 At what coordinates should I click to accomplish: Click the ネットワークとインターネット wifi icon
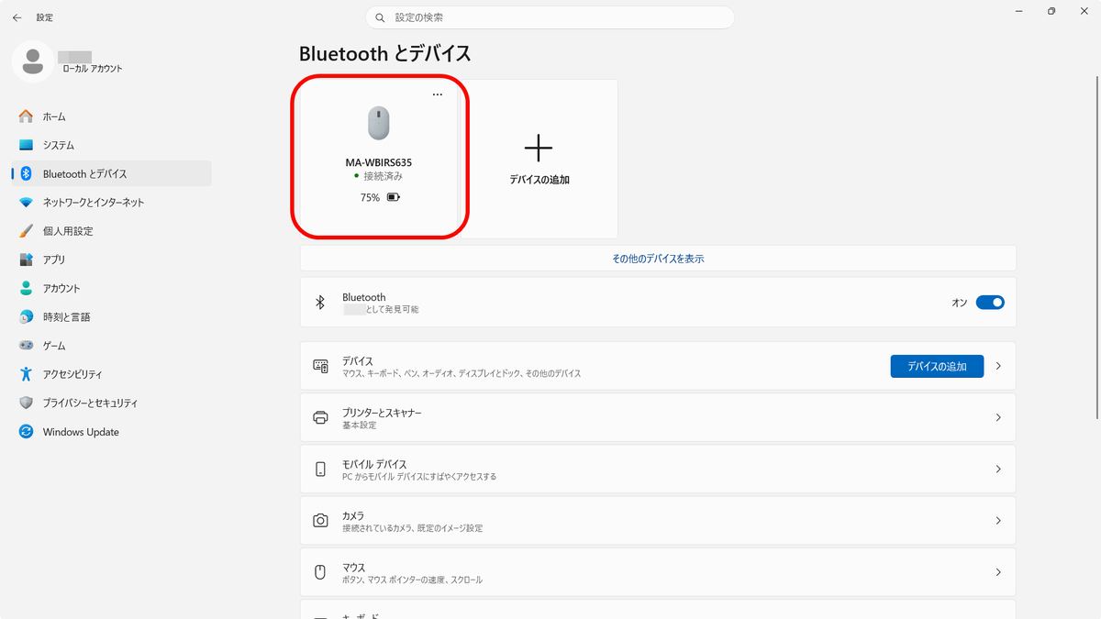click(x=27, y=202)
